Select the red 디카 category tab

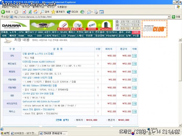136,32
